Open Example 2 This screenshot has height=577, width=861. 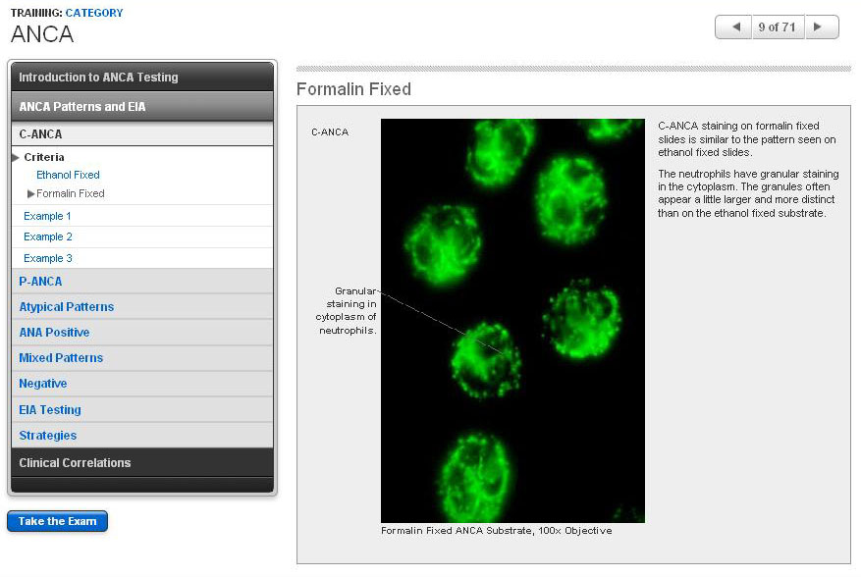point(47,237)
